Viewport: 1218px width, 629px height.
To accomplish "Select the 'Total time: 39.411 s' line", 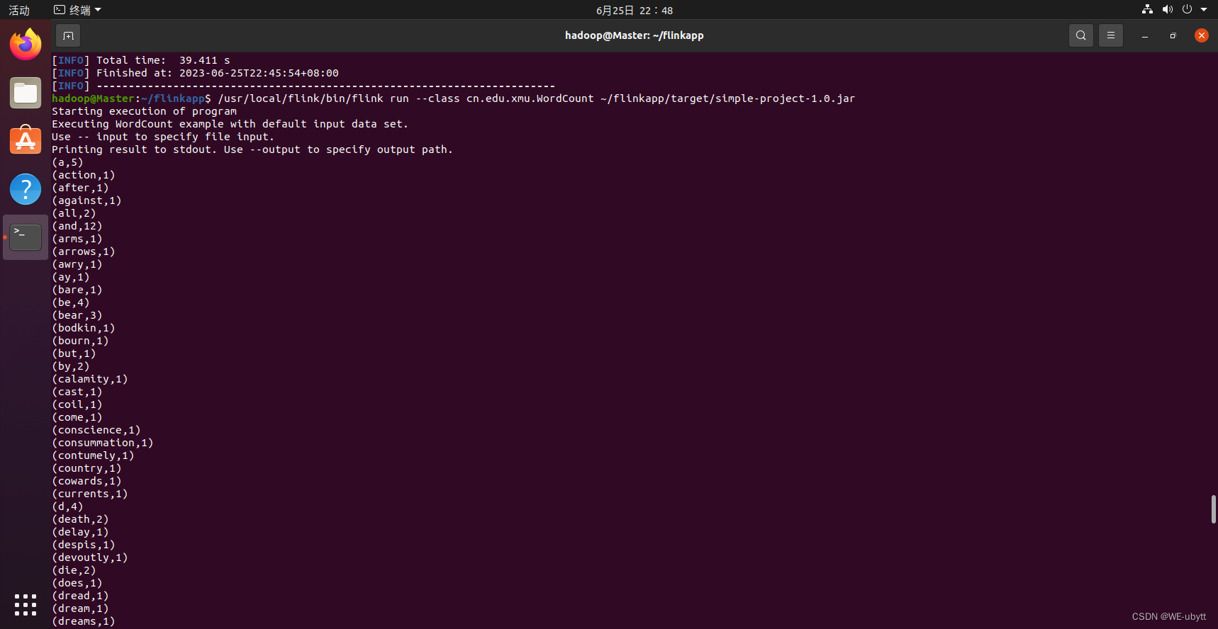I will tap(141, 60).
